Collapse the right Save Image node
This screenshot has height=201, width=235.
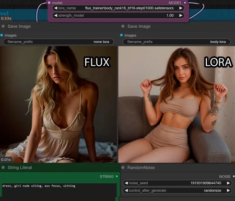click(123, 26)
